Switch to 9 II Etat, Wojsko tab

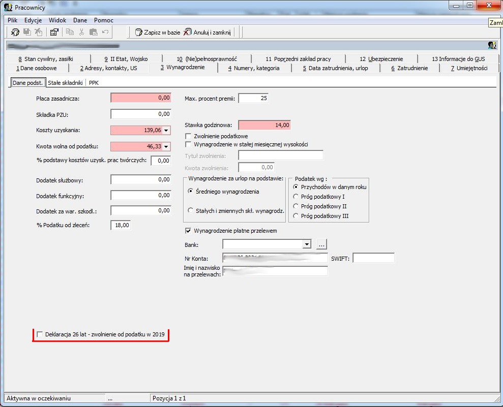click(126, 58)
